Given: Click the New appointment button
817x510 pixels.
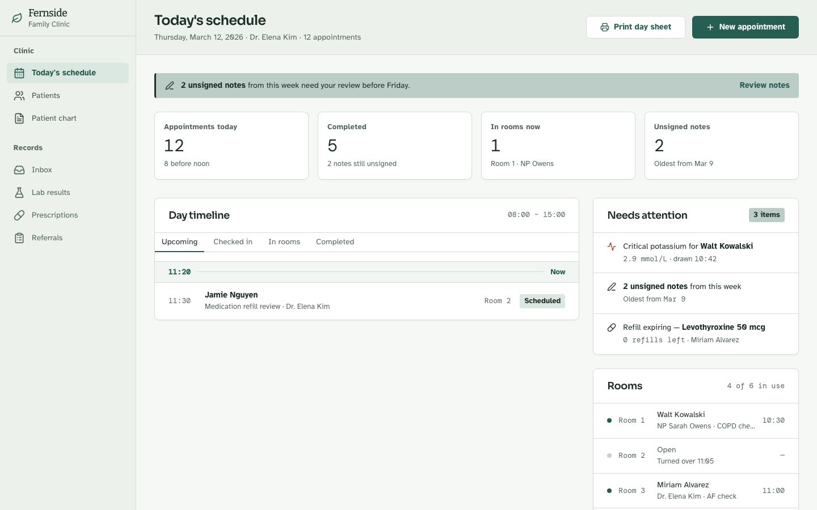Looking at the screenshot, I should (746, 27).
